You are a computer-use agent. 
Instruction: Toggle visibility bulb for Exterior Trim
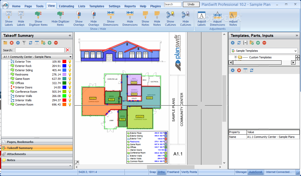tap(70, 62)
